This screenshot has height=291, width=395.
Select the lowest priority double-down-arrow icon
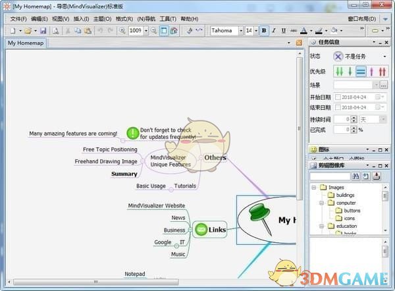pos(339,71)
